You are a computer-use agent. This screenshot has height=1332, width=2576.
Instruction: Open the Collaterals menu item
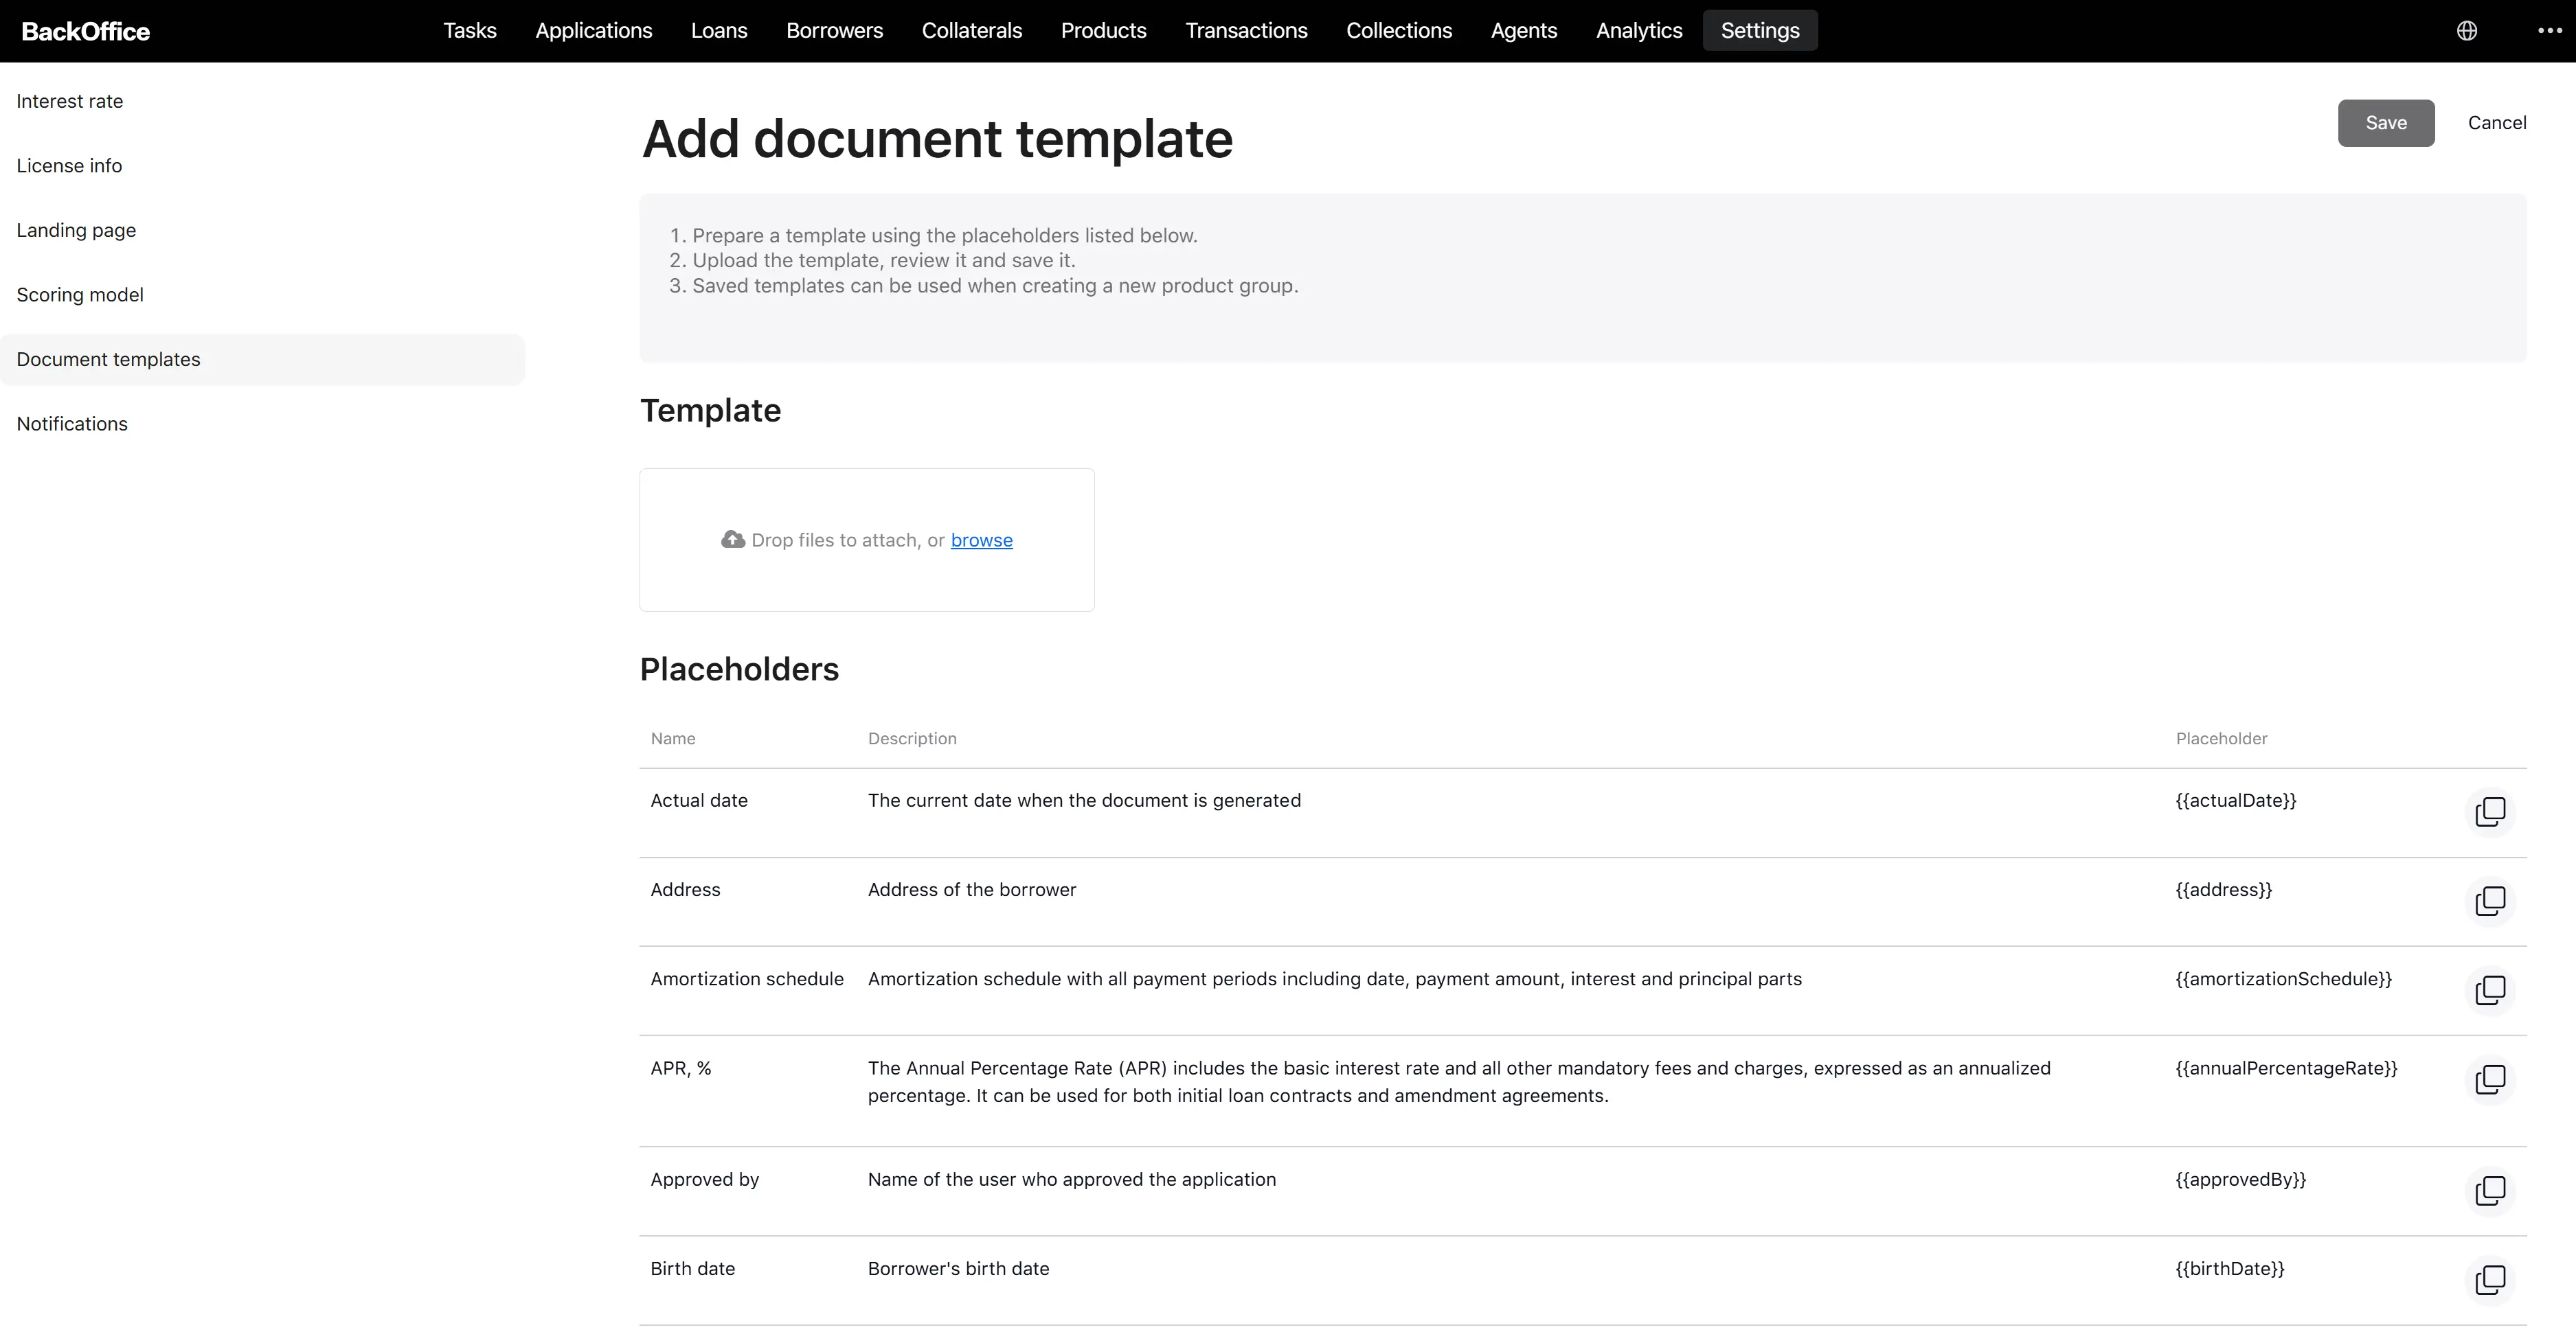tap(972, 31)
